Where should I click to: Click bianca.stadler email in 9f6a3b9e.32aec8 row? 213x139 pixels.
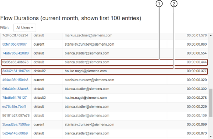[87, 89]
